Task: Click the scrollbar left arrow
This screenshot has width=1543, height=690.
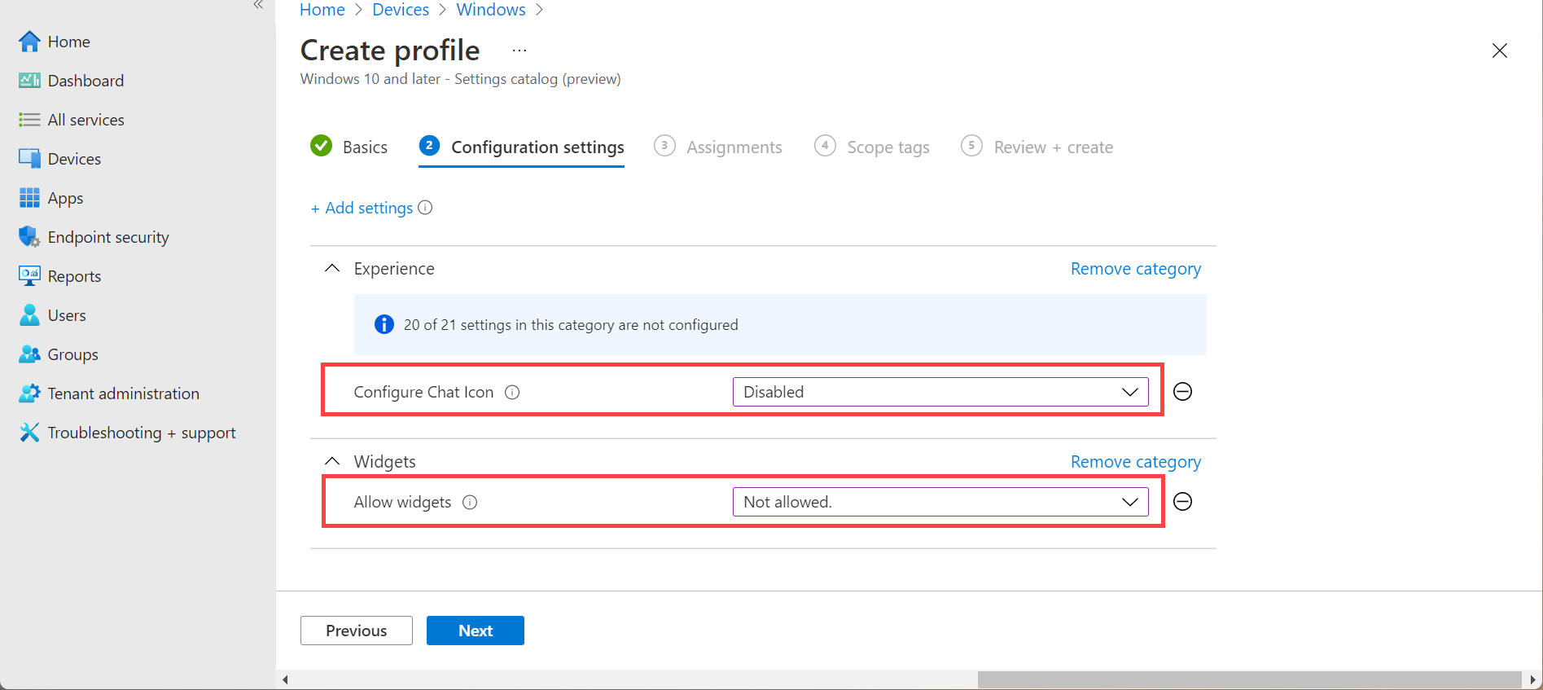Action: coord(285,679)
